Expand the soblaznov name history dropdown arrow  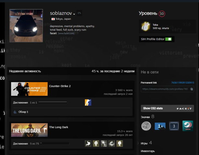point(74,14)
